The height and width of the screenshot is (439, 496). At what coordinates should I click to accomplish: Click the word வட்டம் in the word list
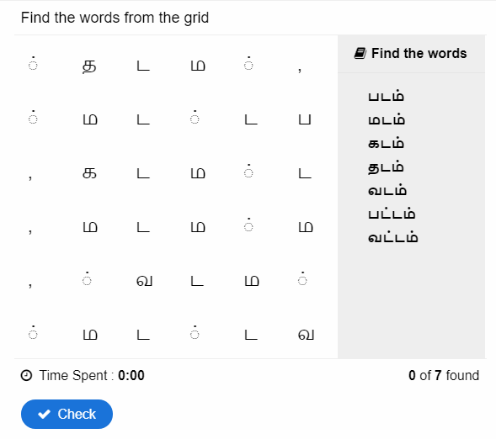(x=393, y=237)
